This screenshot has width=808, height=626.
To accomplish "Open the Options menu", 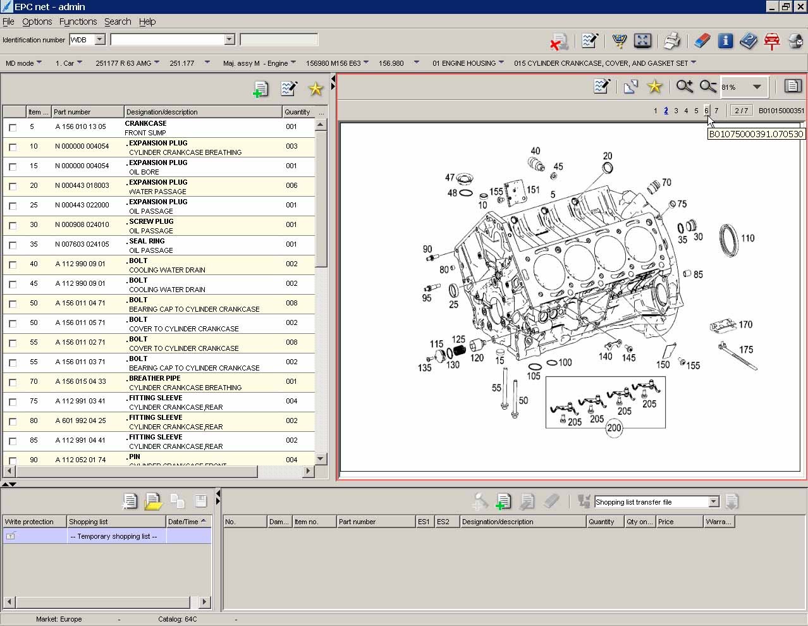I will pos(37,21).
